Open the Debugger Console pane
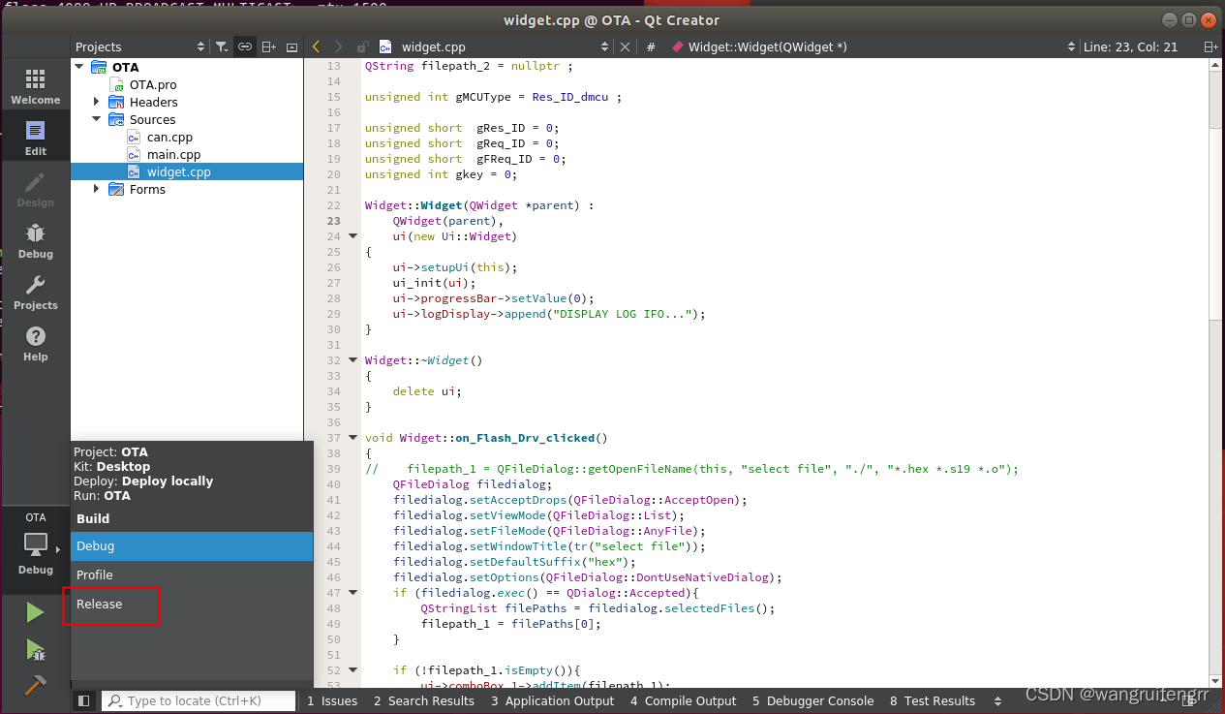The width and height of the screenshot is (1225, 714). [x=813, y=700]
